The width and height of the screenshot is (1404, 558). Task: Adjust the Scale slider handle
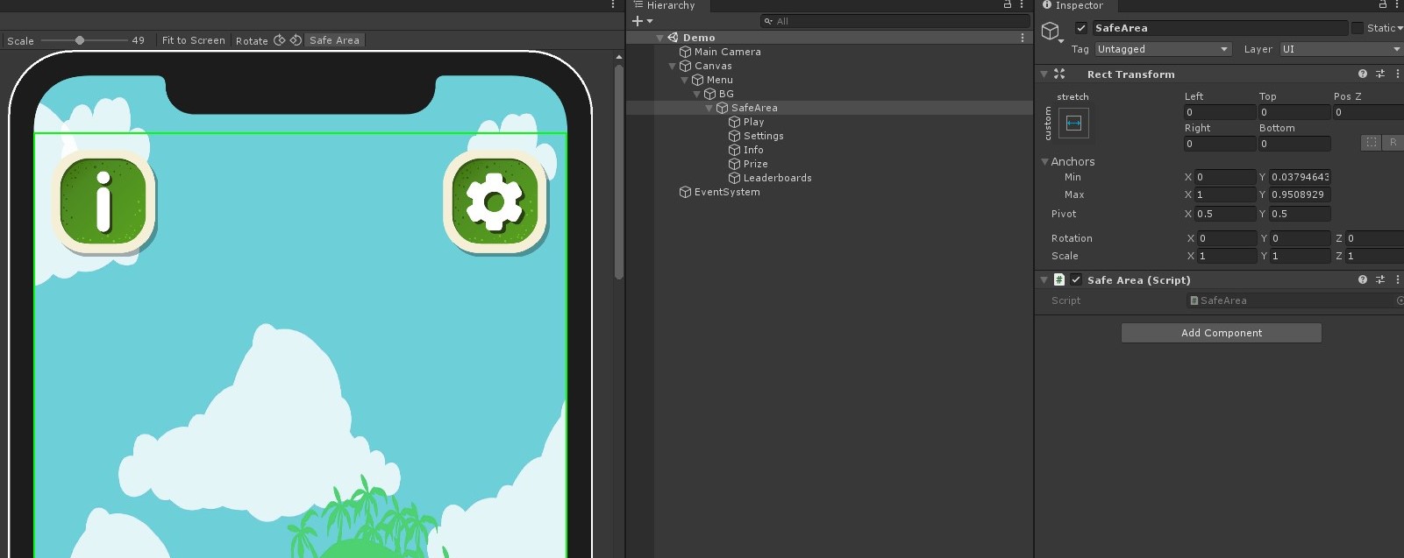(x=80, y=40)
